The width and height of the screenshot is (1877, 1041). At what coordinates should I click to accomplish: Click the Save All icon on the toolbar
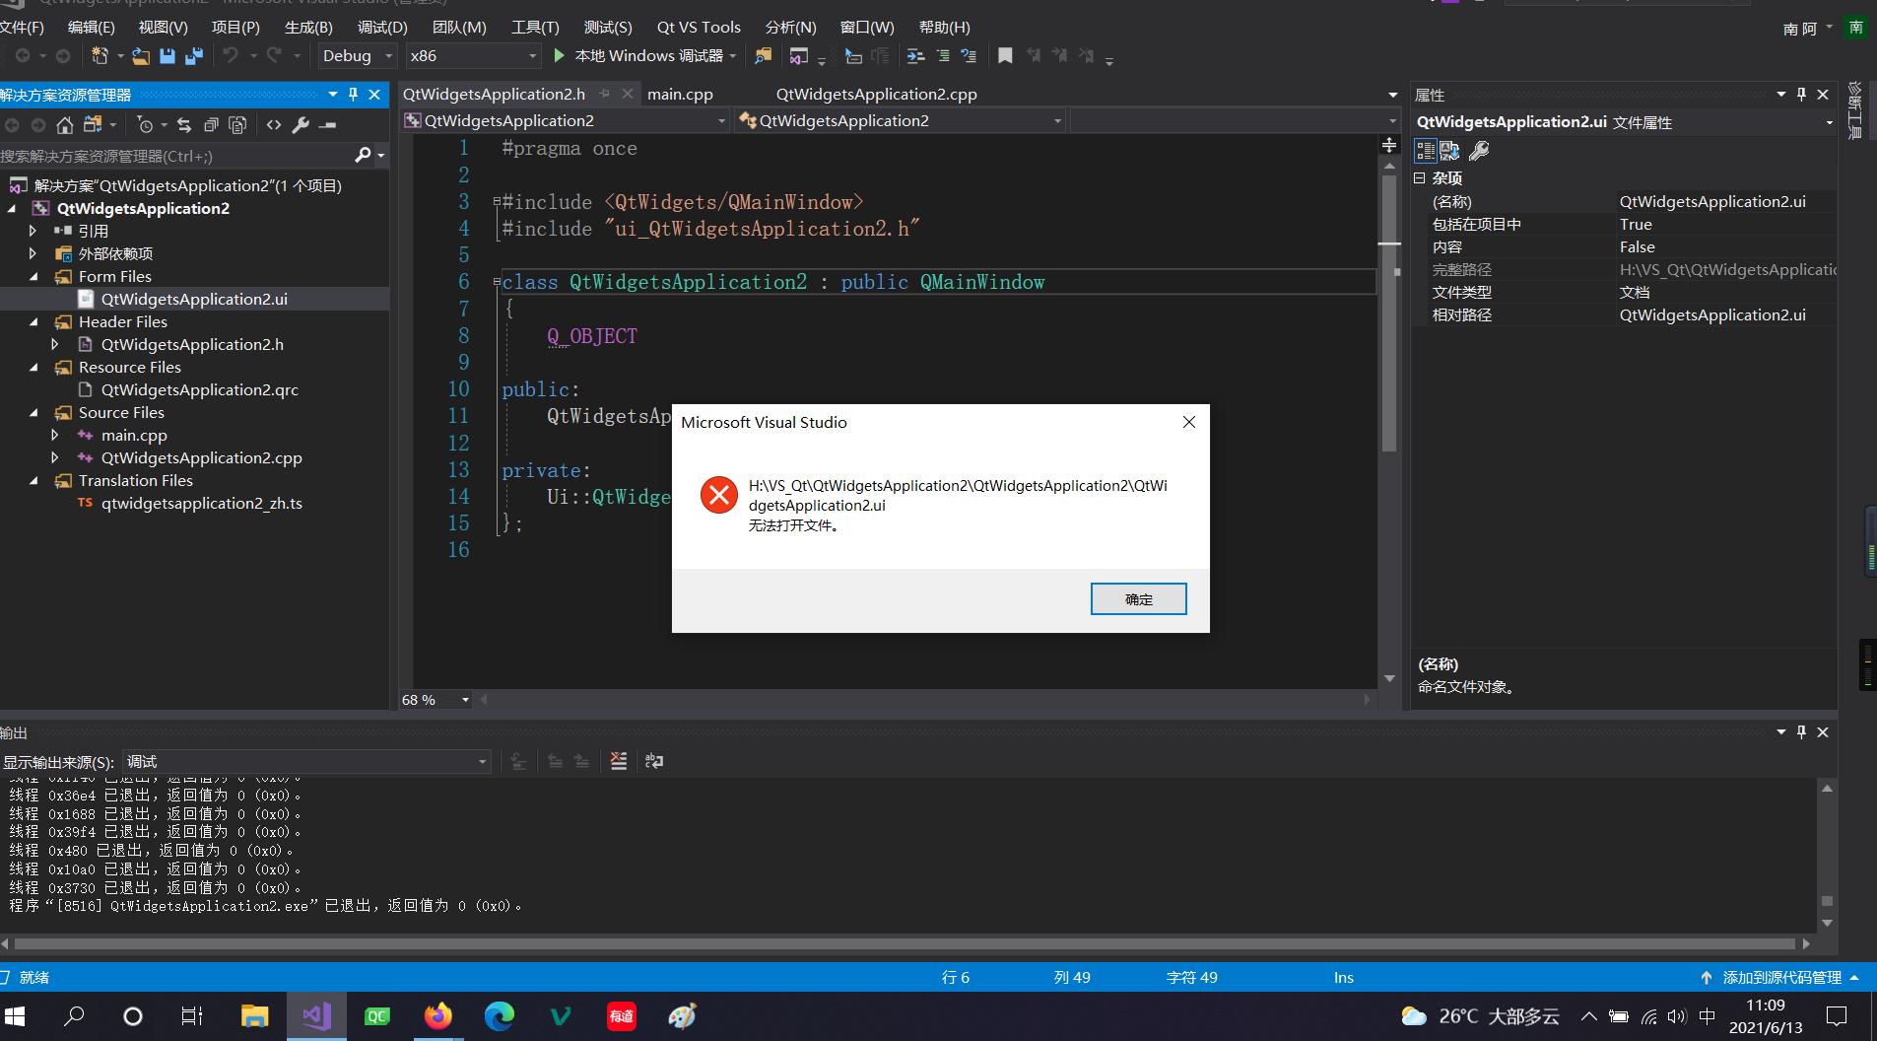[194, 56]
